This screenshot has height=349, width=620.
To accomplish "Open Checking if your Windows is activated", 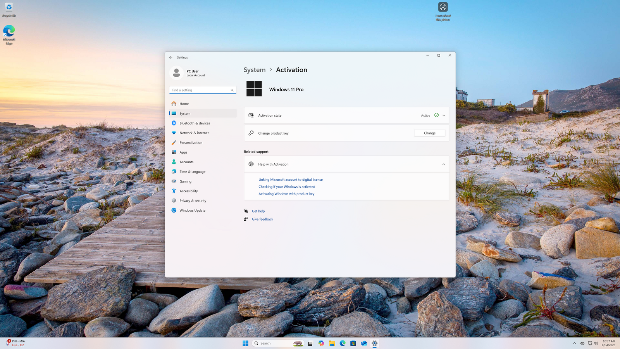I will pyautogui.click(x=287, y=187).
